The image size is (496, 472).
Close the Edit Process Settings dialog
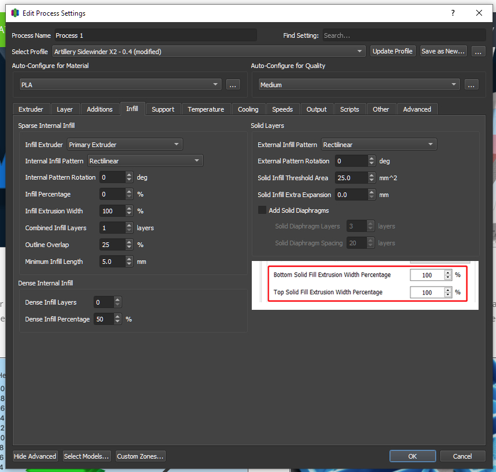pos(479,13)
